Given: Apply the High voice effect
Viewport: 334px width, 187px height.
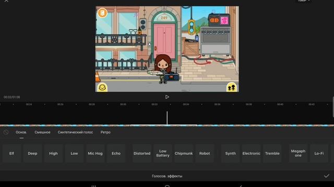Looking at the screenshot, I should 53,153.
